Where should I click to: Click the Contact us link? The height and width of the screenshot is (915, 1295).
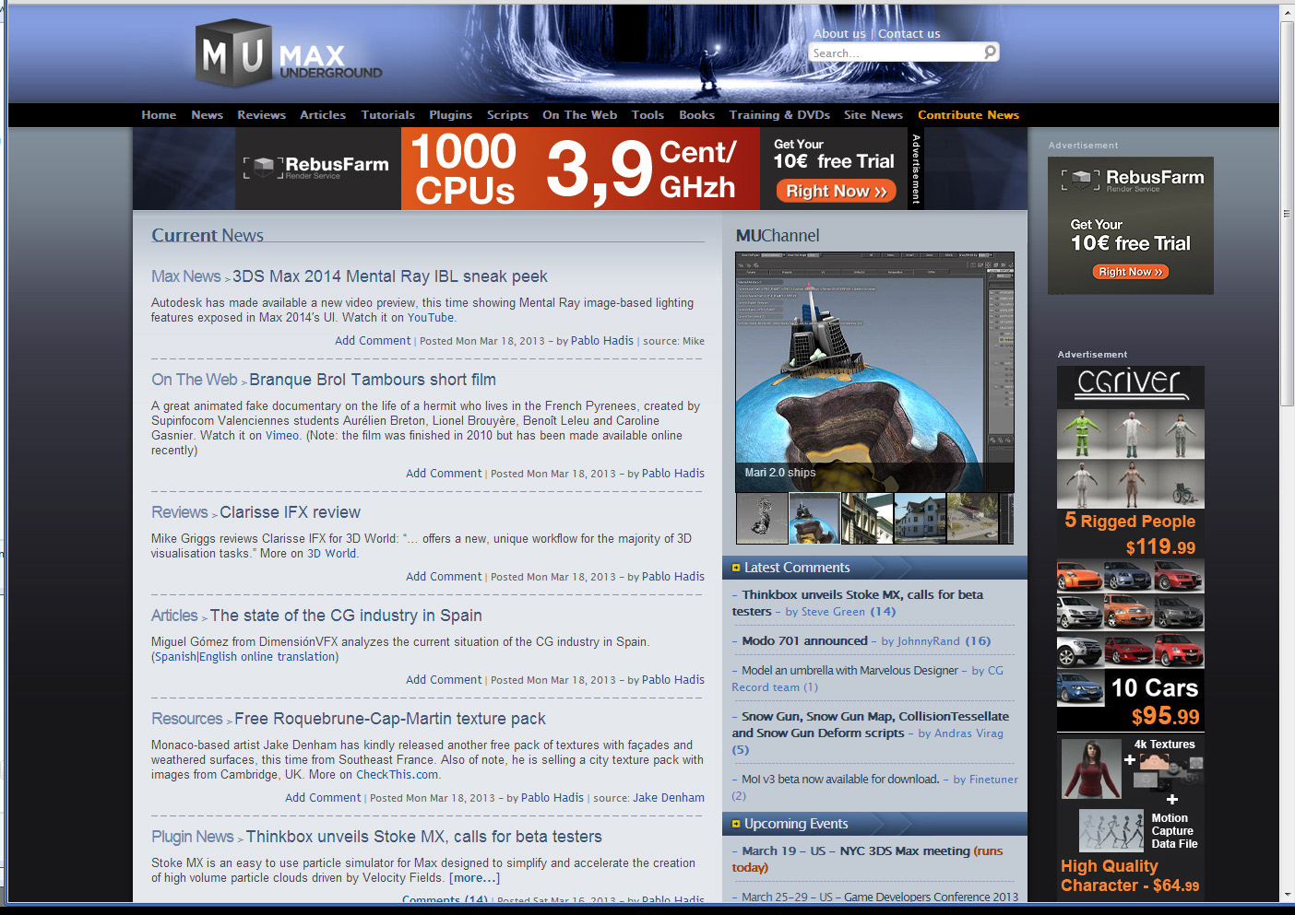point(909,34)
